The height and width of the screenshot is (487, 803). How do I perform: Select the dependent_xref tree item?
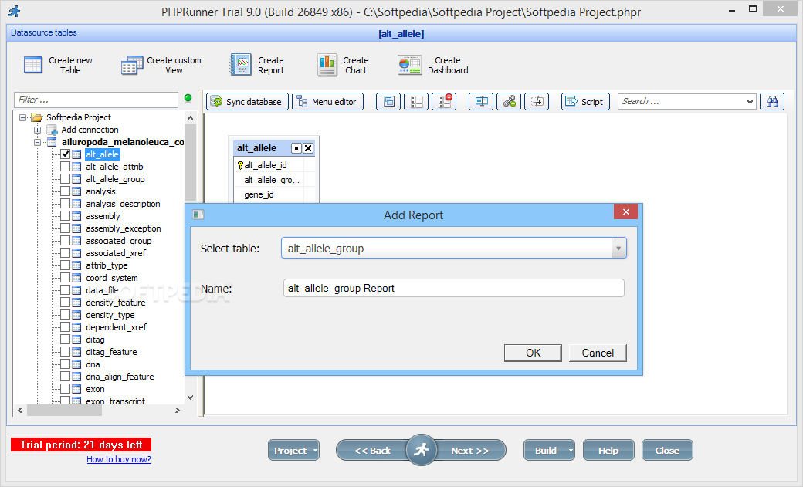(x=117, y=327)
